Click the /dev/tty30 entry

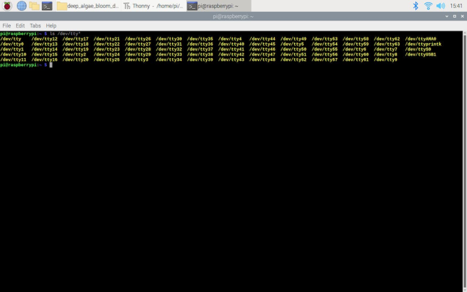click(169, 39)
